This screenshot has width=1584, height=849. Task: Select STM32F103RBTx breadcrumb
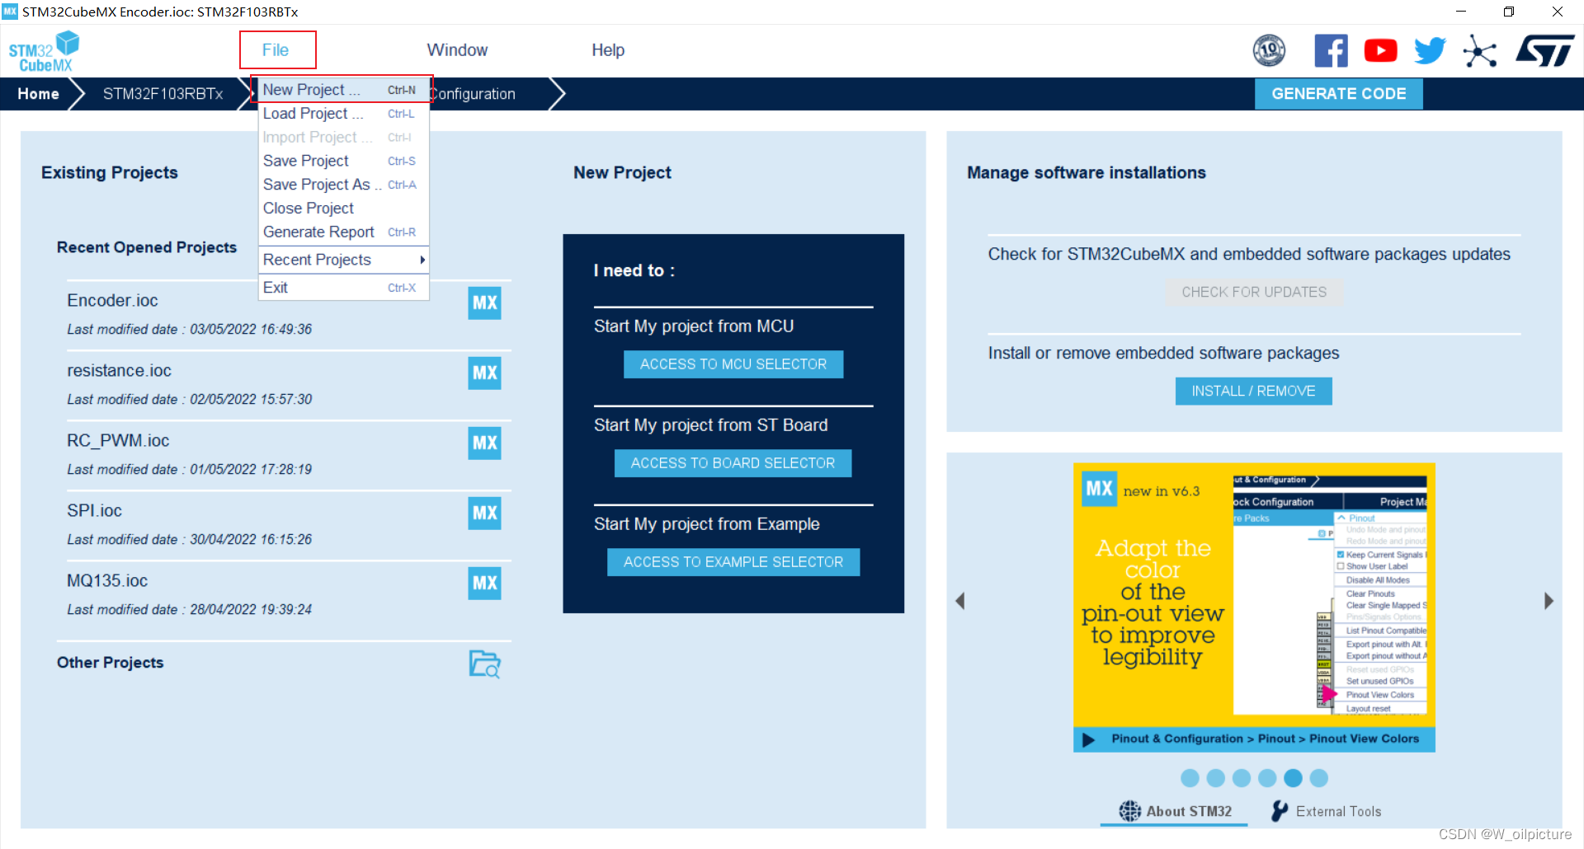(163, 94)
